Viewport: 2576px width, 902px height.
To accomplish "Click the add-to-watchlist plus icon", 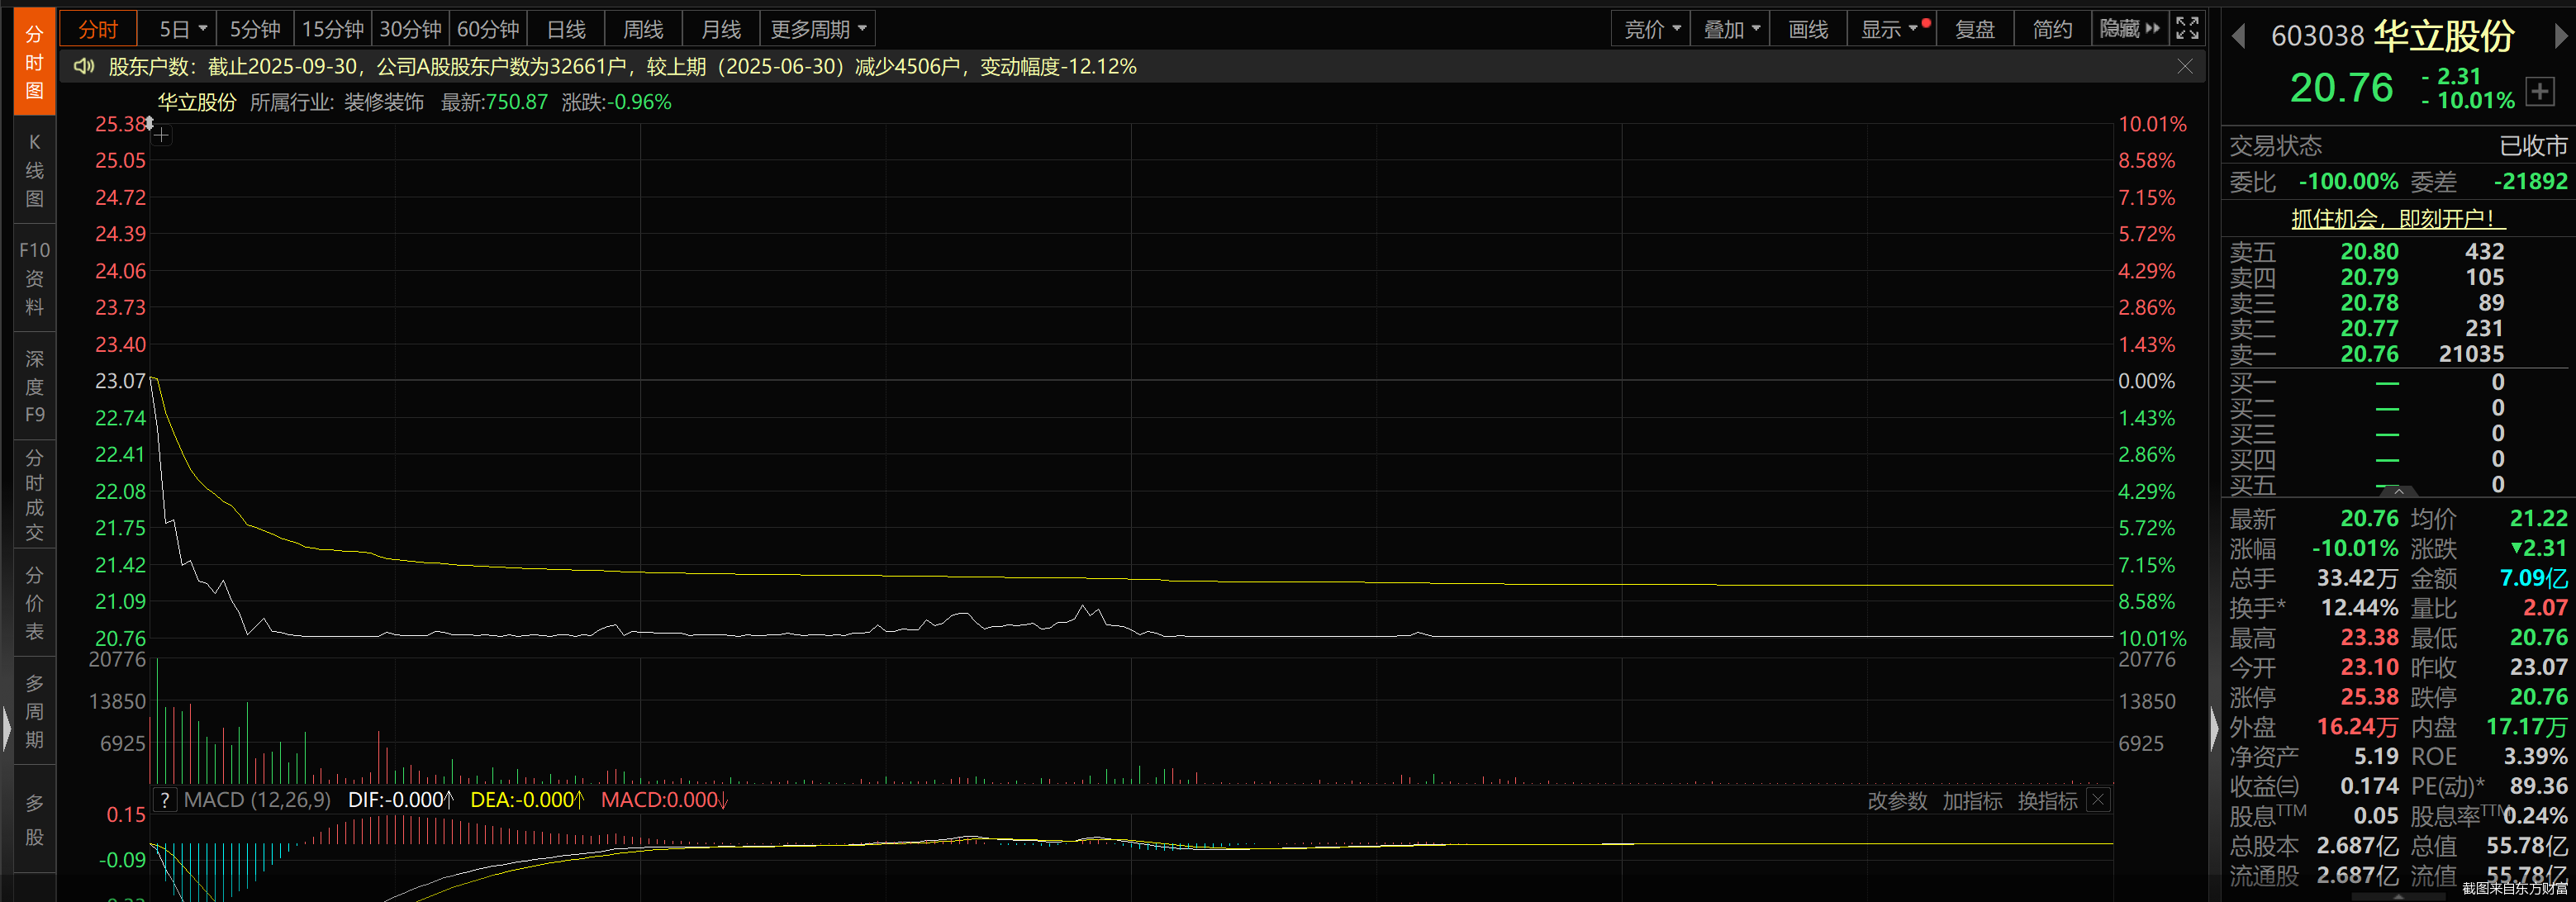I will [x=2540, y=92].
